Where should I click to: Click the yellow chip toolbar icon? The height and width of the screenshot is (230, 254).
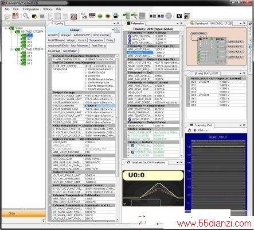click(108, 16)
